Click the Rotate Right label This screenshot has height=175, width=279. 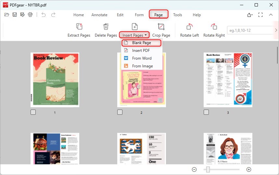click(214, 35)
